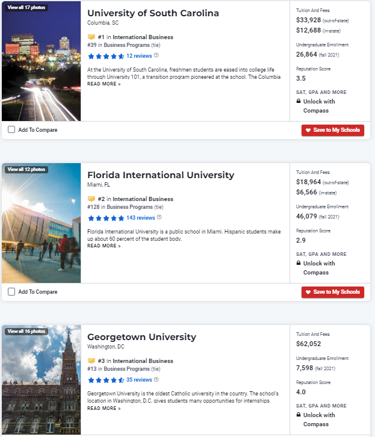Click the Washington, DC location text
375x437 pixels.
pyautogui.click(x=105, y=347)
